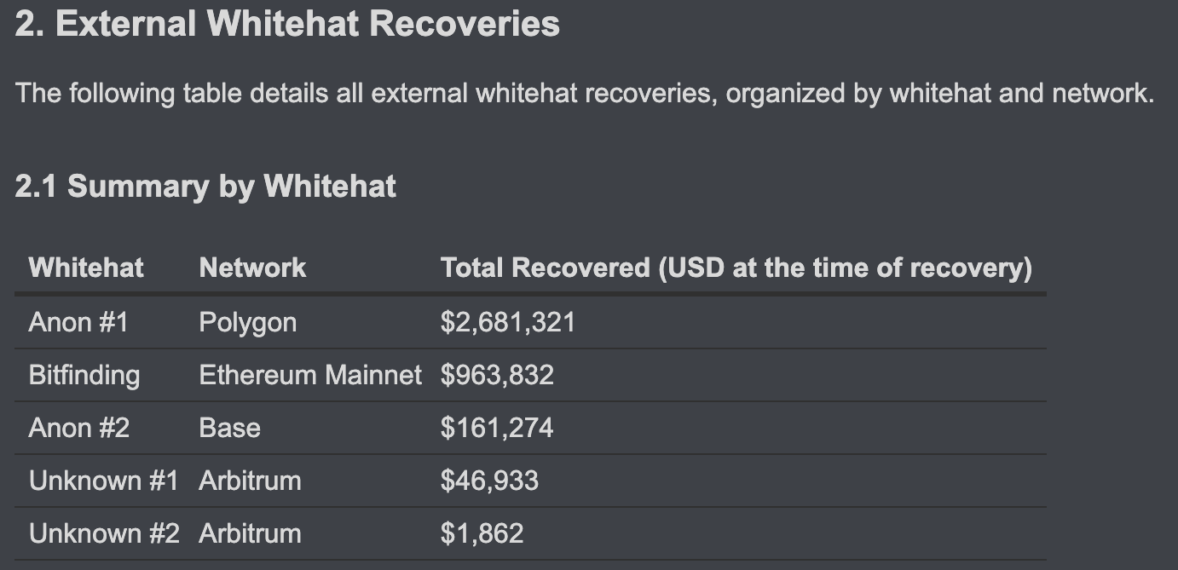The width and height of the screenshot is (1178, 570).
Task: Click the $1,862 amount cell
Action: pos(482,533)
